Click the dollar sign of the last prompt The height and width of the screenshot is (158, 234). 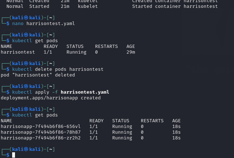(x=8, y=154)
